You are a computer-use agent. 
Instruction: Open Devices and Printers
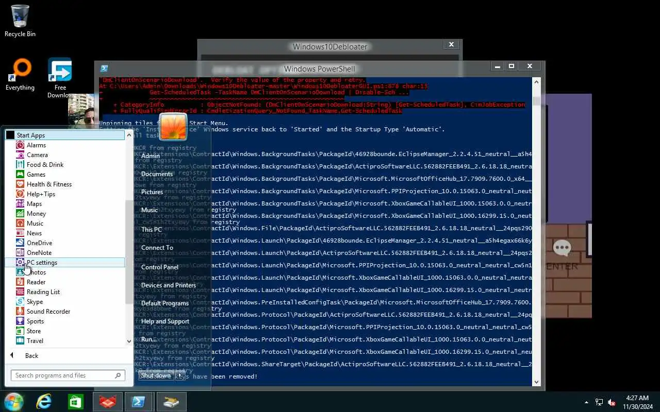pos(169,285)
